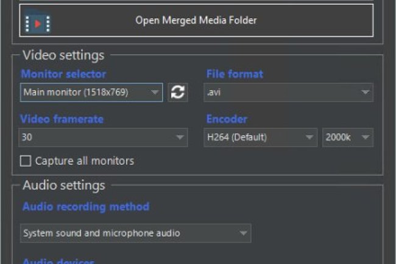Click the Encoder label
Screen dimensions: 396x264
tap(227, 119)
